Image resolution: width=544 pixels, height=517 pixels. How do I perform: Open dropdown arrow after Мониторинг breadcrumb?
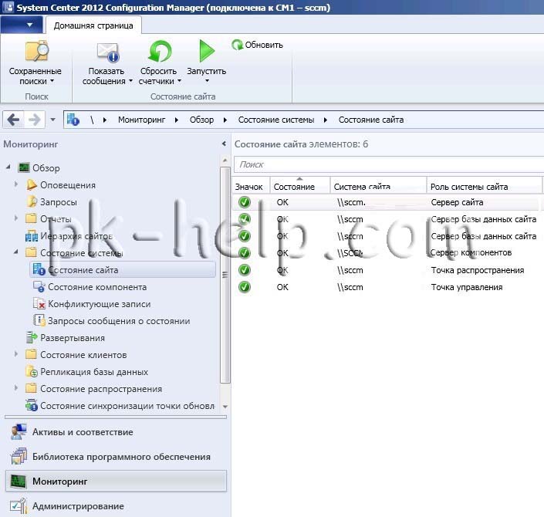click(x=177, y=120)
